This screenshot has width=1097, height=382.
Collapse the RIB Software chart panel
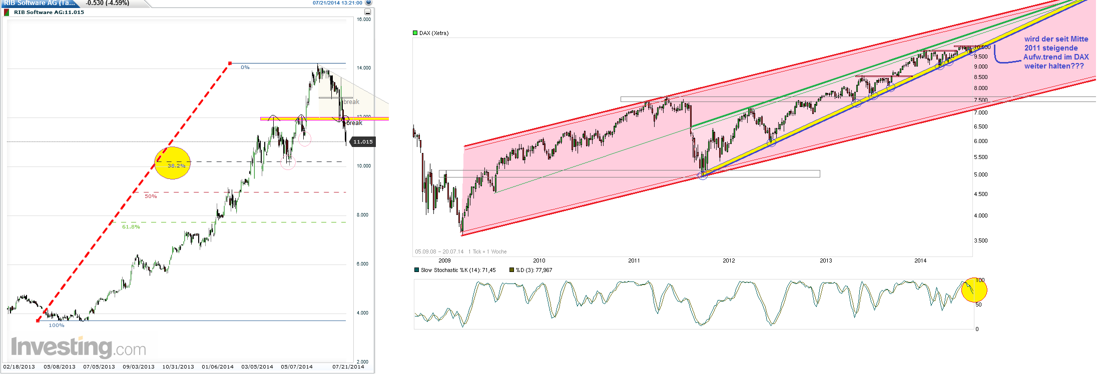(x=368, y=12)
